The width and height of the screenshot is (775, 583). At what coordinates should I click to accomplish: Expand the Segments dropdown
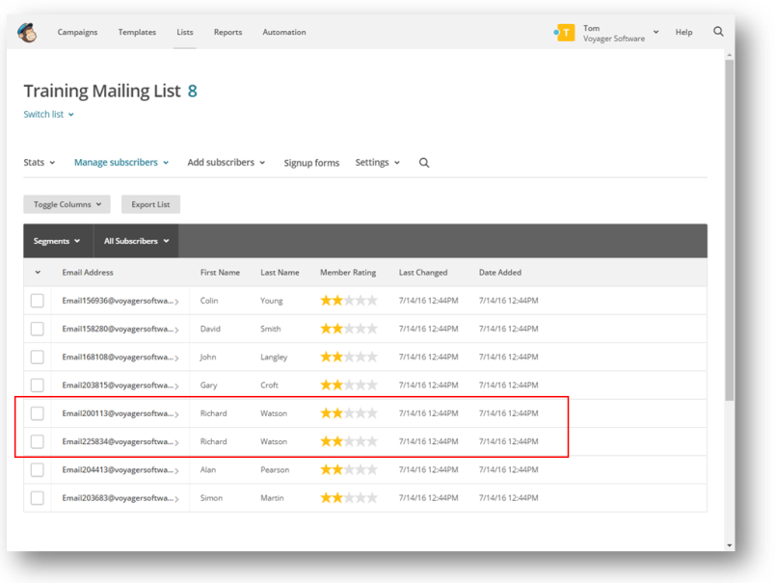pos(57,241)
